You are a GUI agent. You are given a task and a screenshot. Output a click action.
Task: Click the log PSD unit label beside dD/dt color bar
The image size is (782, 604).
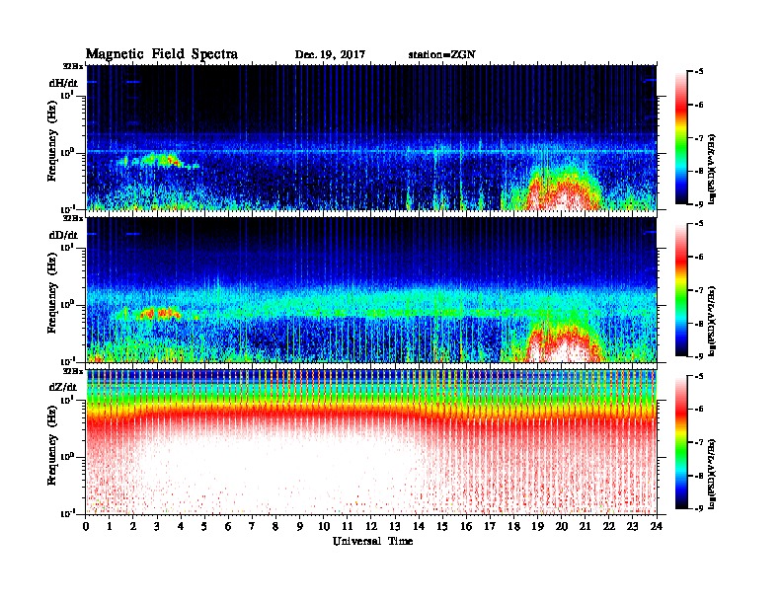click(x=712, y=321)
